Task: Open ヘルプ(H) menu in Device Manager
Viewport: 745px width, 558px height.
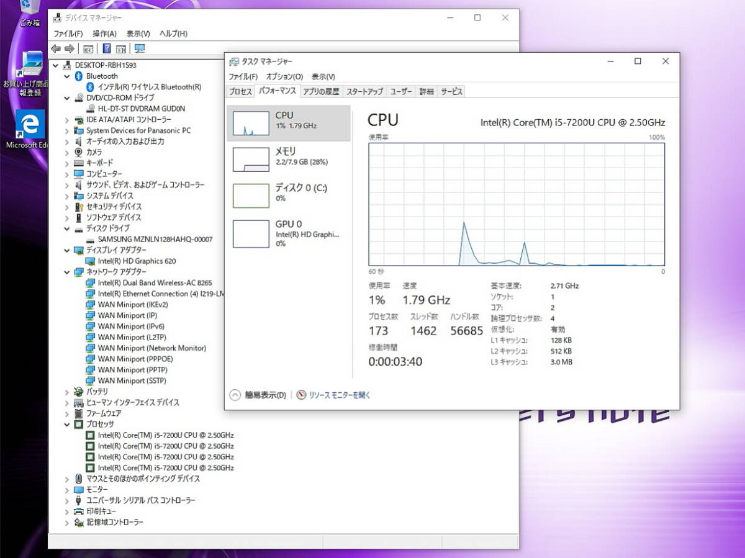Action: point(173,34)
